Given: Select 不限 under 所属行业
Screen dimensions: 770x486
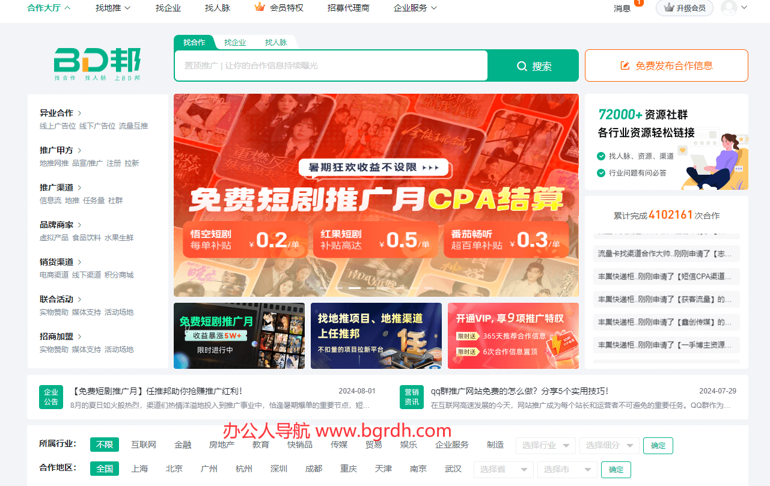Looking at the screenshot, I should tap(104, 445).
